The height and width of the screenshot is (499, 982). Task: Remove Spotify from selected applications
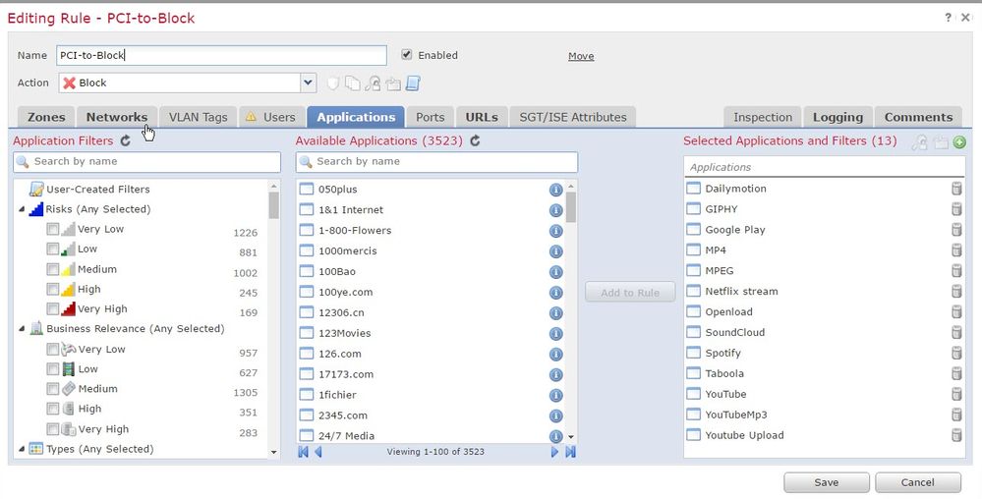click(x=956, y=353)
